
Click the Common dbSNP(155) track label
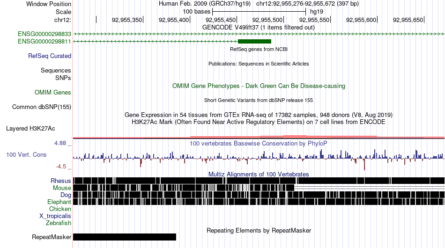(x=42, y=107)
